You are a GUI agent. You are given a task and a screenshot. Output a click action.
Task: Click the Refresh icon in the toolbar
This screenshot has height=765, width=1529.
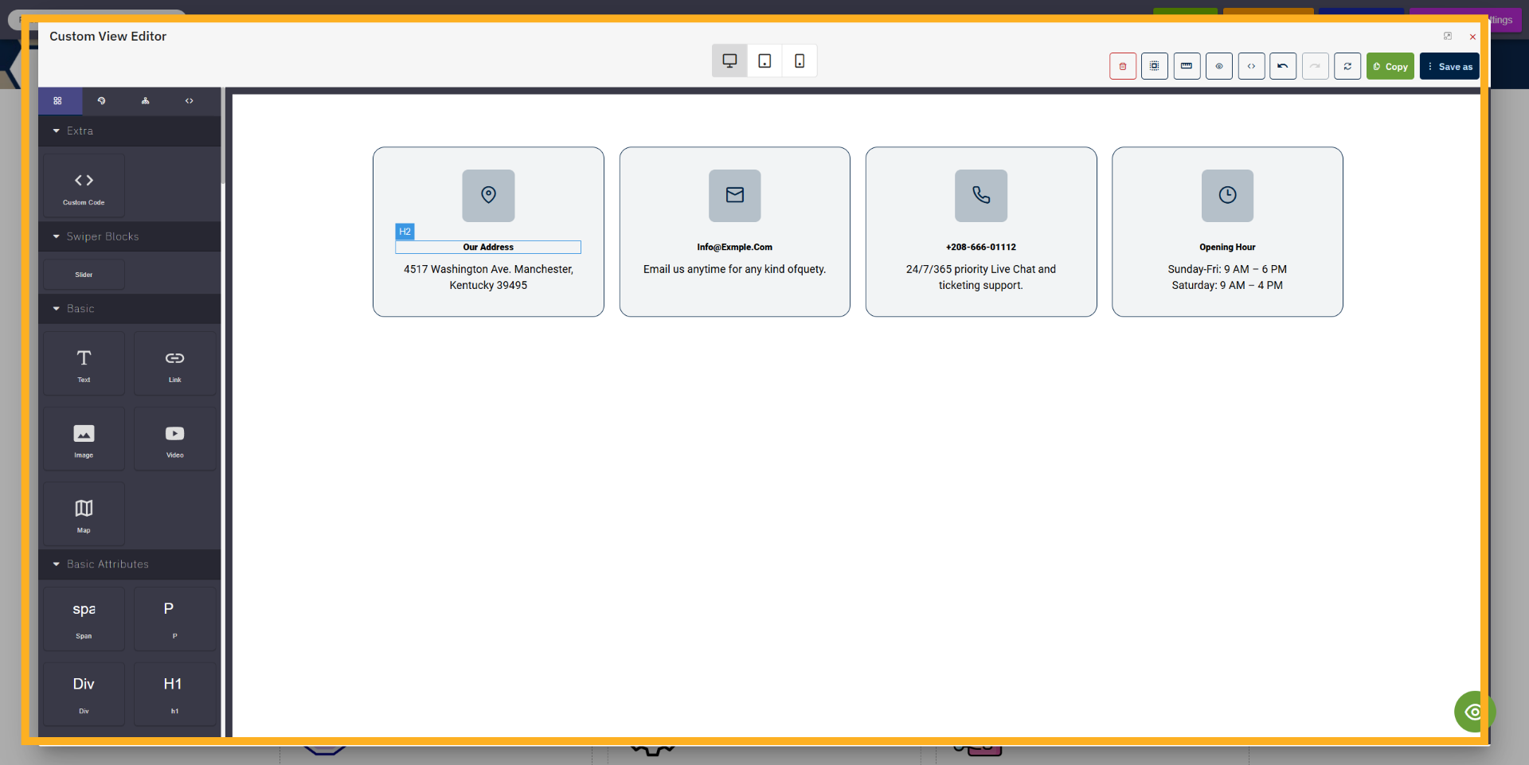(1347, 66)
